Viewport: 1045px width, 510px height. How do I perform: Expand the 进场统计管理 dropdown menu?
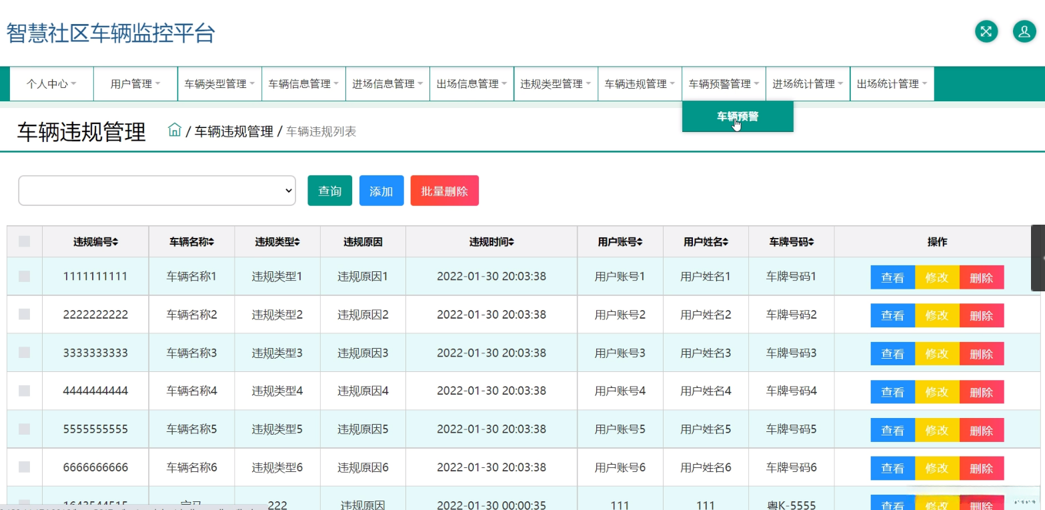click(x=808, y=84)
